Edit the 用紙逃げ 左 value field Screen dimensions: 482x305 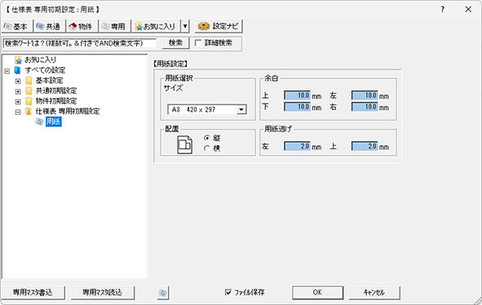[x=297, y=146]
